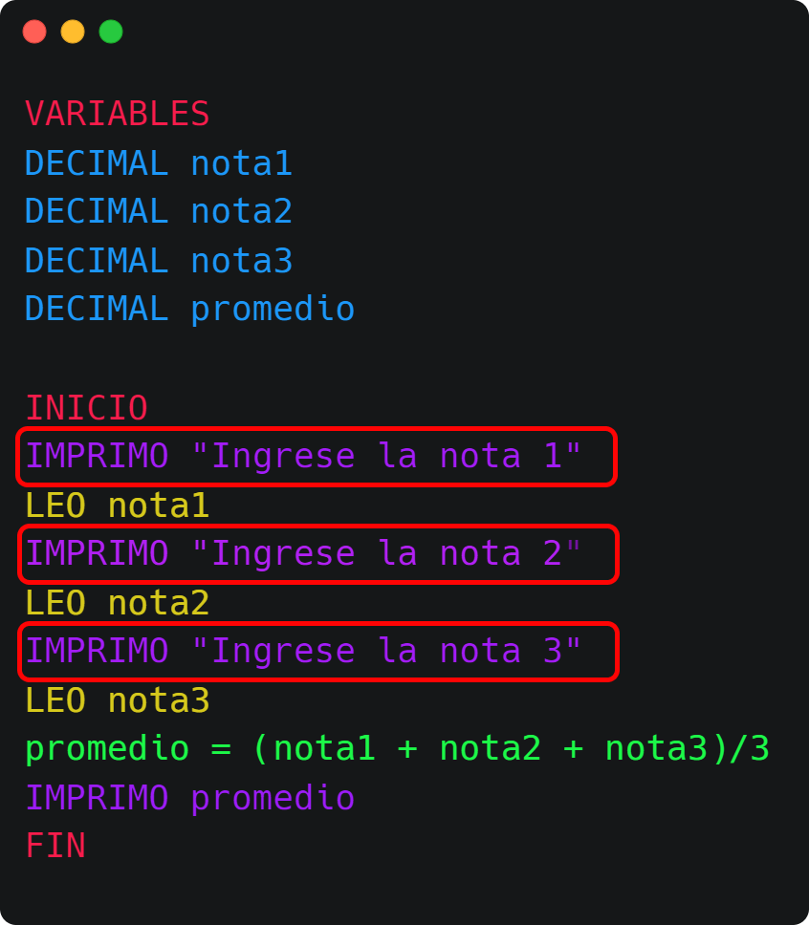809x925 pixels.
Task: Click the yellow minimize window button
Action: [x=73, y=32]
